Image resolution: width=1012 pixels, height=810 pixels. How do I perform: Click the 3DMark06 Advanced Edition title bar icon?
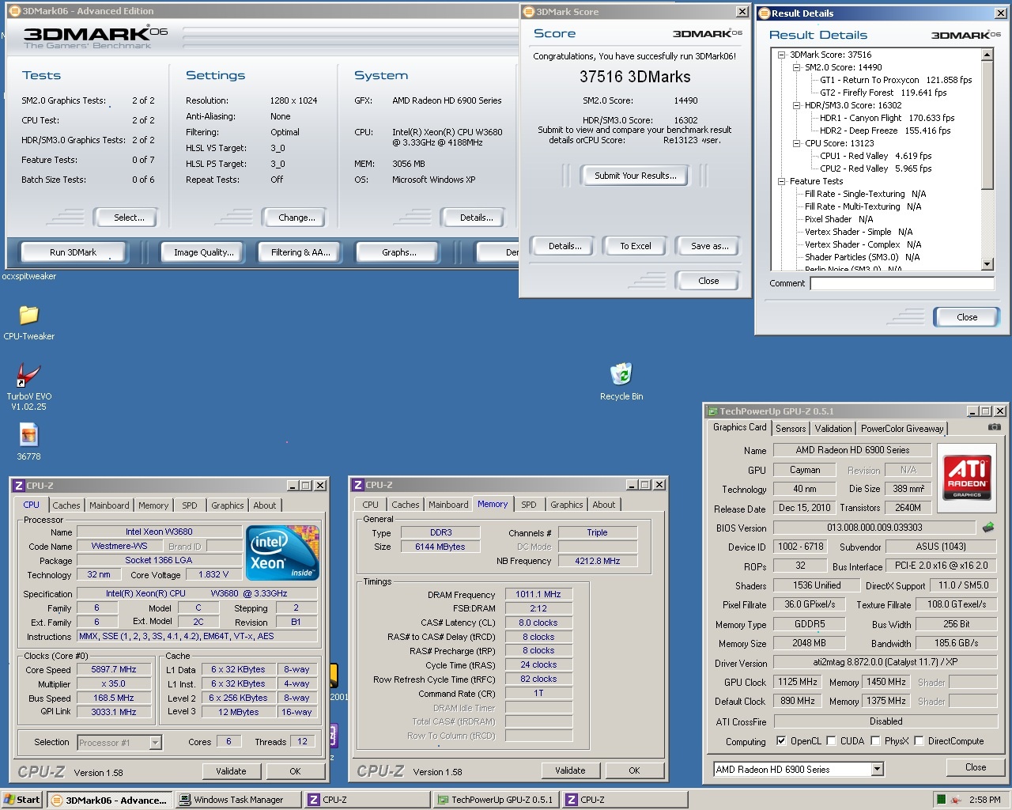(13, 11)
